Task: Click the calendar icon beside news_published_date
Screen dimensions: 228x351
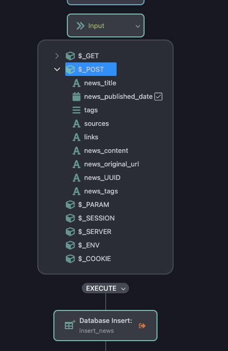Action: (x=77, y=97)
